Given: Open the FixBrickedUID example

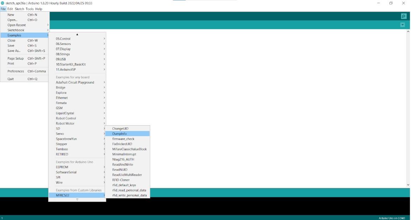Looking at the screenshot, I should coord(127,144).
